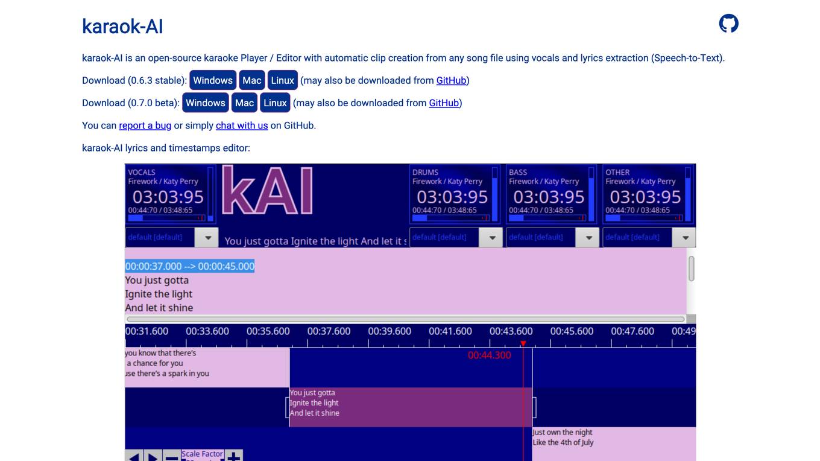The width and height of the screenshot is (820, 461).
Task: Click the 00:41.600 ruler mark
Action: point(450,331)
